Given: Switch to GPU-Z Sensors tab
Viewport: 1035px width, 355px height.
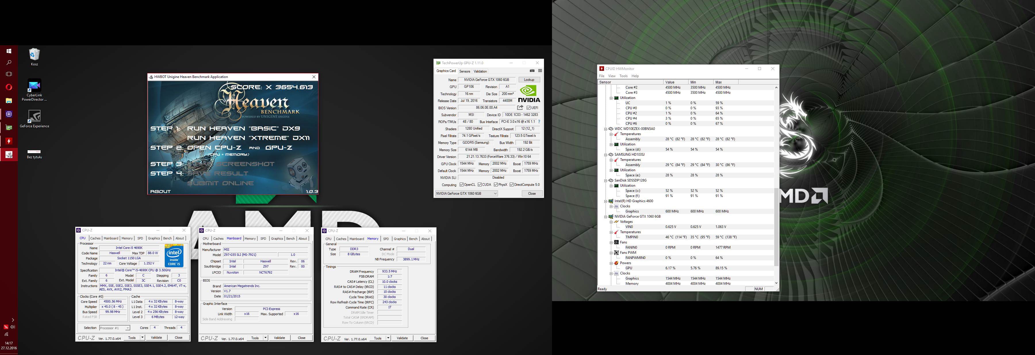Looking at the screenshot, I should pyautogui.click(x=465, y=71).
